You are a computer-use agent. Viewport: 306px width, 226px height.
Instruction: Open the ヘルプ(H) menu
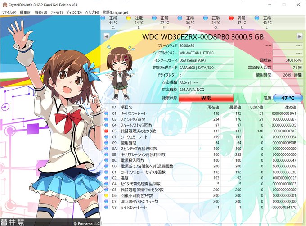click(x=92, y=12)
